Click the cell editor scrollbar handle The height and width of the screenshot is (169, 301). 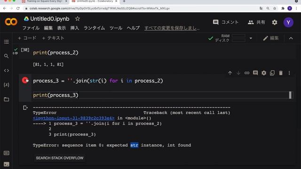290,95
